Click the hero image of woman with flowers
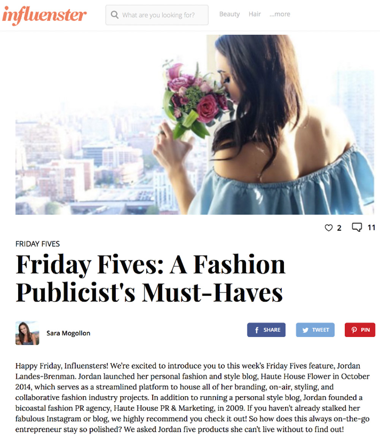380x439 pixels. coord(195,125)
